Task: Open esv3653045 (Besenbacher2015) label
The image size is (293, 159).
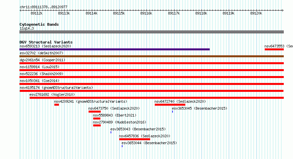Action: (200, 108)
